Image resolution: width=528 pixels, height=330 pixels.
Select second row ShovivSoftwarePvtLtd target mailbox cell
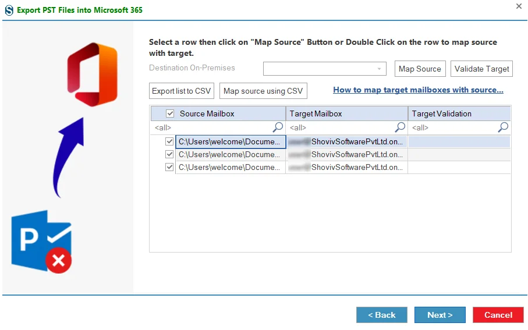[x=347, y=155]
